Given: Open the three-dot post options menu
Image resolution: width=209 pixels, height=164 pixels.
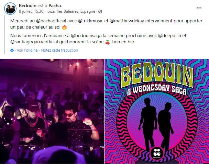Looking at the screenshot, I should tap(199, 8).
